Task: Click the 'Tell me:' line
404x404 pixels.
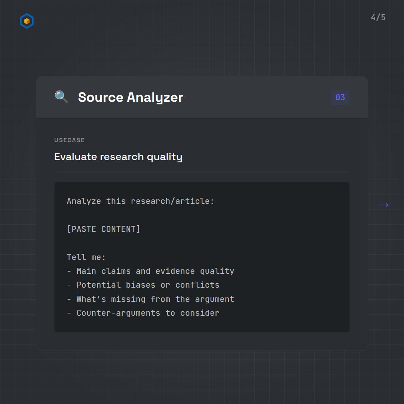Action: (86, 257)
